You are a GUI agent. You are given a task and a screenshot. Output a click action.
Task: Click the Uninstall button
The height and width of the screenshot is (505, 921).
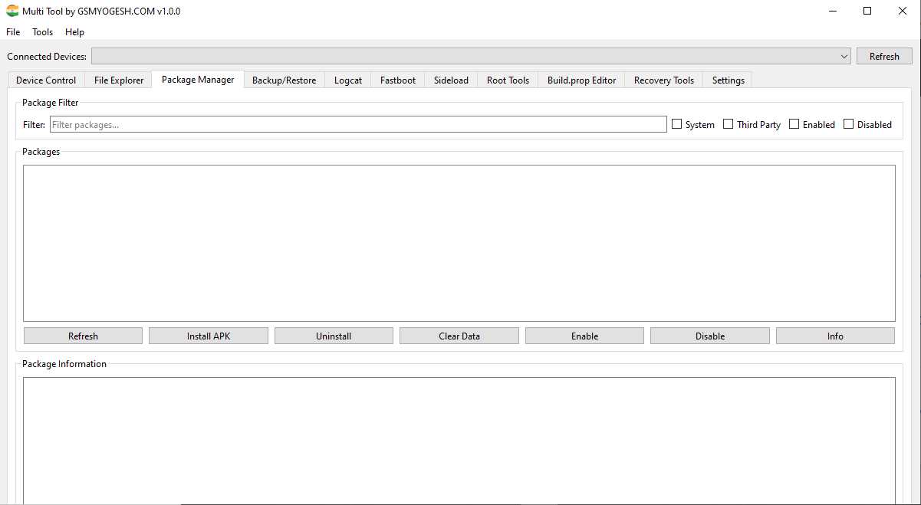tap(334, 336)
